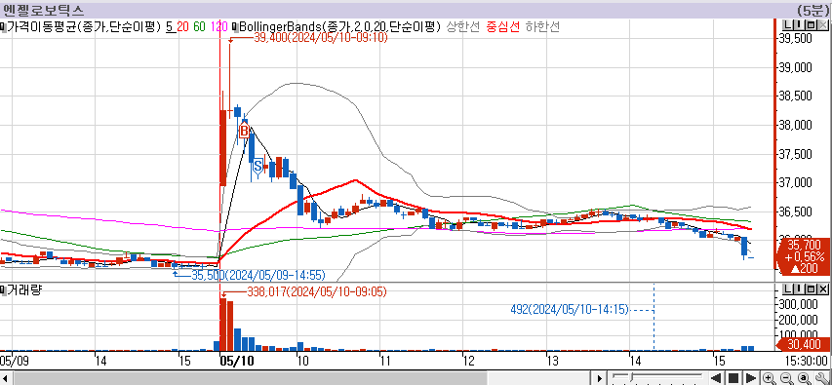
Task: Click the BollingerBands indicator label
Action: click(339, 26)
